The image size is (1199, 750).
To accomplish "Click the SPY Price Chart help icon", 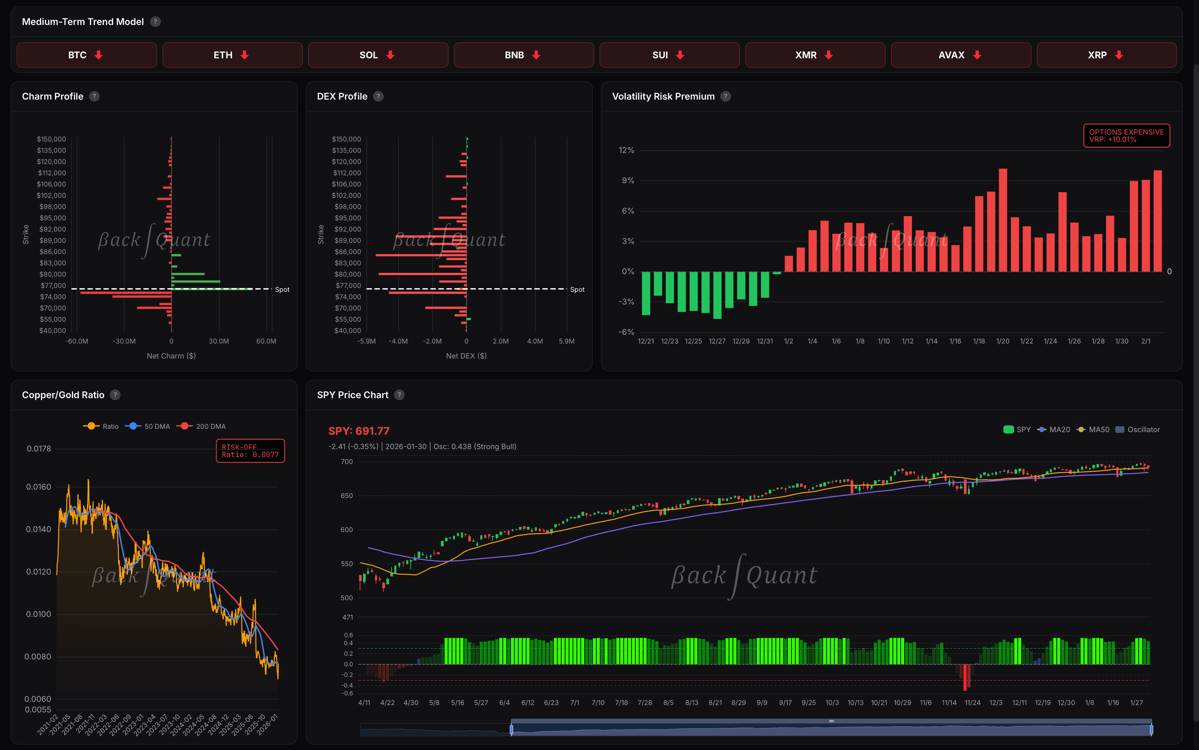I will (399, 395).
